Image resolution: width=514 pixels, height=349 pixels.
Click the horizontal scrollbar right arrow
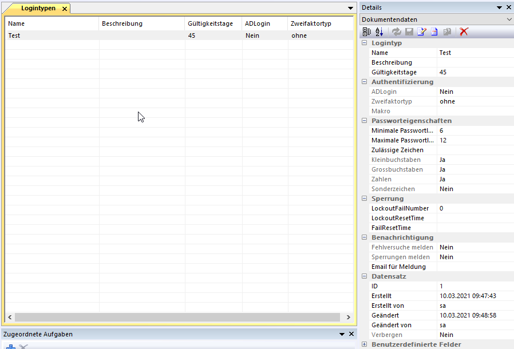click(x=348, y=317)
